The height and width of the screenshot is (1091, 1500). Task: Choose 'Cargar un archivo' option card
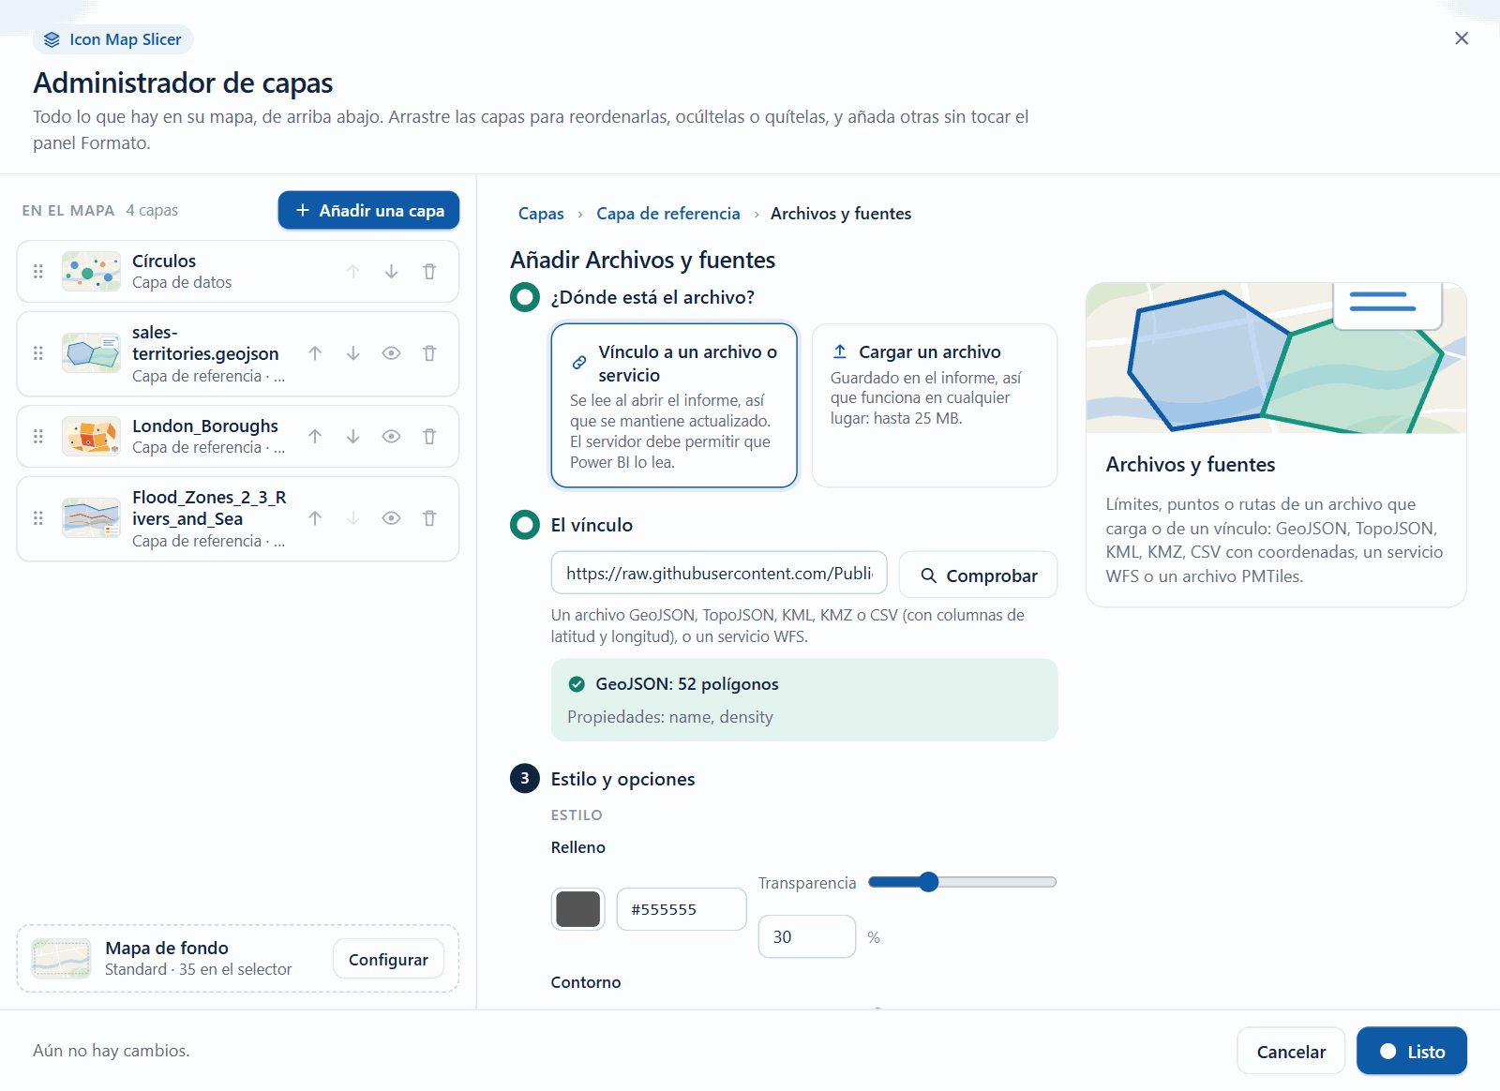935,406
